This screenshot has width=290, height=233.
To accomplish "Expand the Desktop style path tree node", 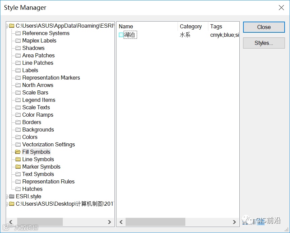I will 7,204.
